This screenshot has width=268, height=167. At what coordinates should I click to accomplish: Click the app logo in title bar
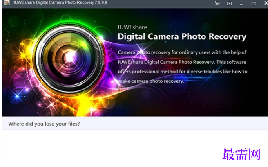click(7, 2)
